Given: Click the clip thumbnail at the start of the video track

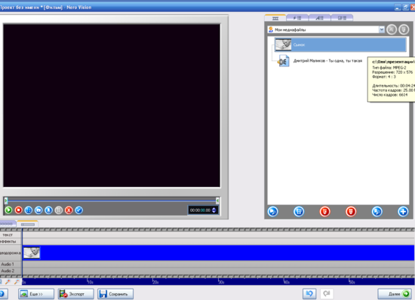Looking at the screenshot, I should click(x=32, y=253).
